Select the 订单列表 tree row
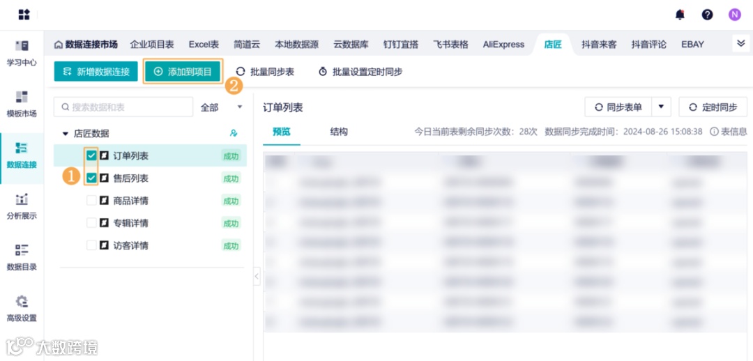The image size is (753, 361). pos(150,155)
